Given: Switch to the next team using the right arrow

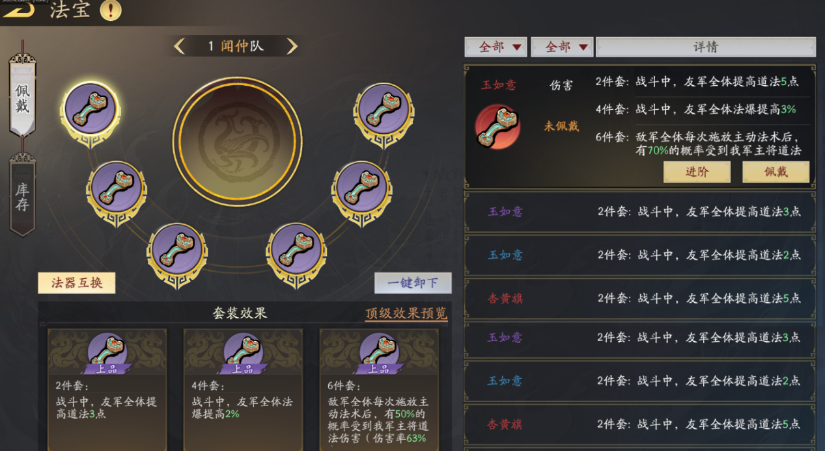Looking at the screenshot, I should 292,46.
